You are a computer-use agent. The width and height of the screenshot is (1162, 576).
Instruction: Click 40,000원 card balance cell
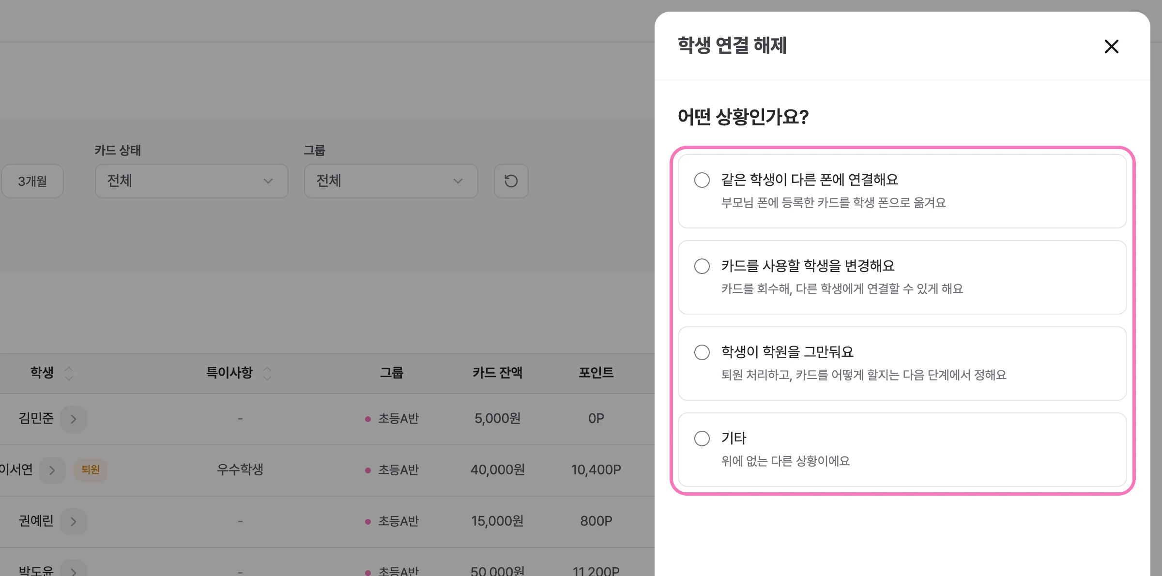point(497,470)
